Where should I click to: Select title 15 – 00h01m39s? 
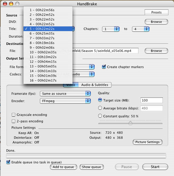tap(48, 76)
